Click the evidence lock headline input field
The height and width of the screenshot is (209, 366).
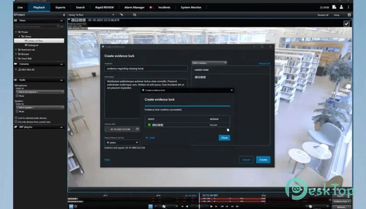146,68
